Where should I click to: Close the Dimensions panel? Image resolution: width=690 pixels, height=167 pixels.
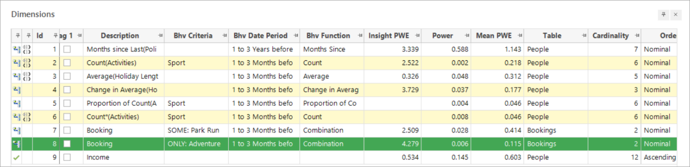point(676,15)
